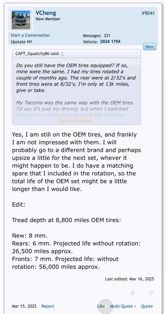Like VCheng's post

101,306
